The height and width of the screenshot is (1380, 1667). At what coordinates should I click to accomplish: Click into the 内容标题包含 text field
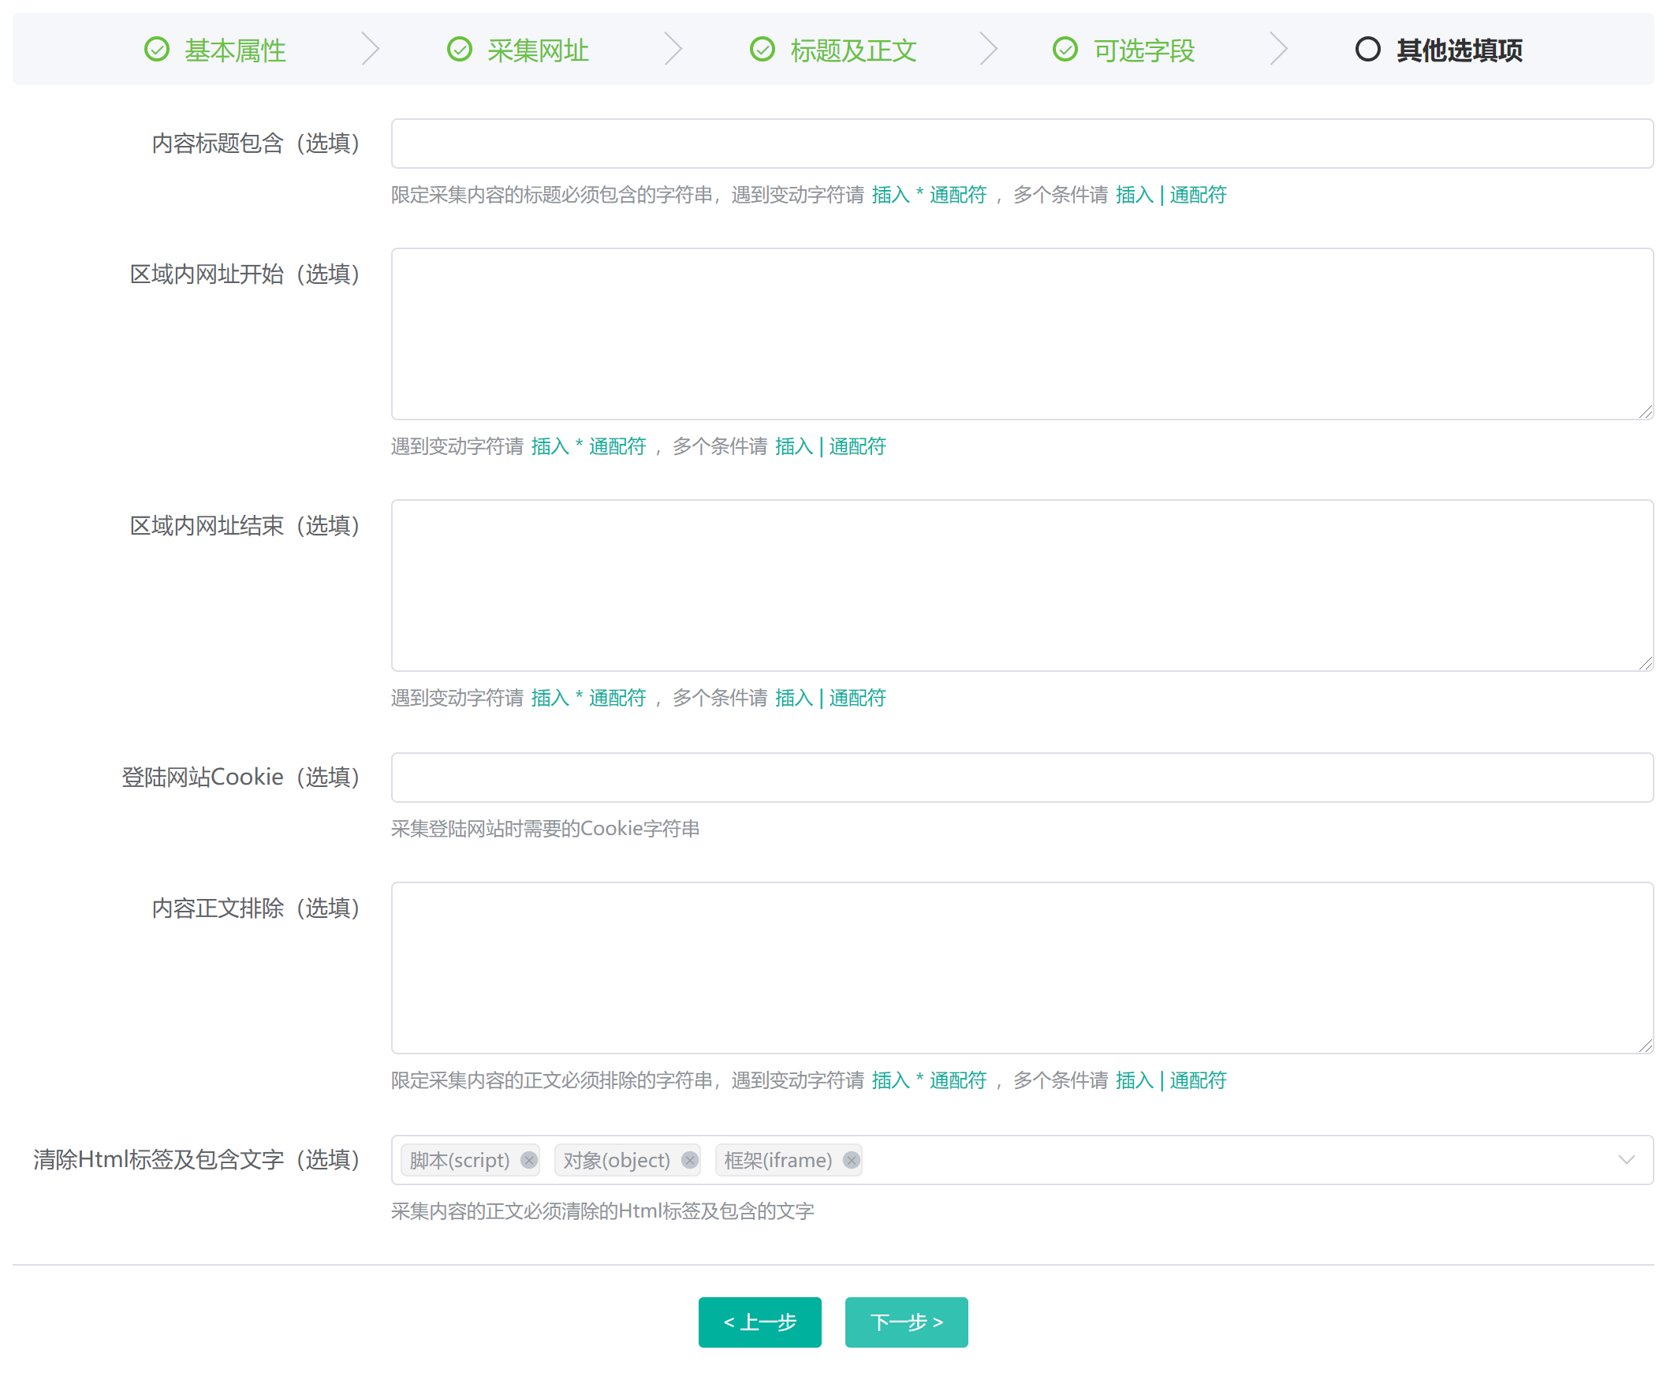click(x=1022, y=144)
